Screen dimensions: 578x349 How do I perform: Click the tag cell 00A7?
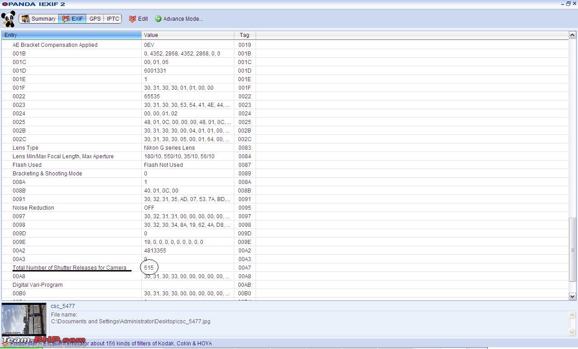[x=245, y=268]
